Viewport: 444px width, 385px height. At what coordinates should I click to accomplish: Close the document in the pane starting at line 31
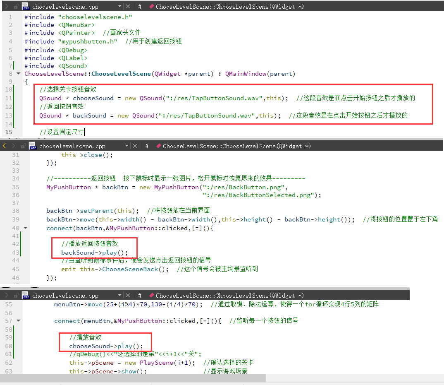135,146
